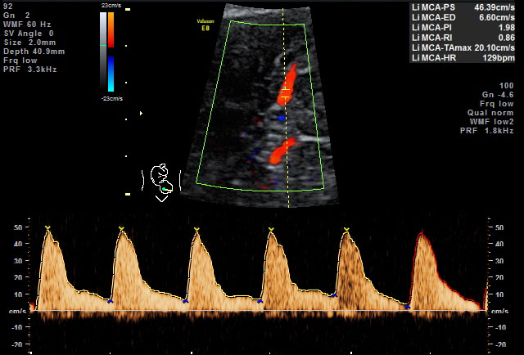524x355 pixels.
Task: Click the fourth yellow peak systolic marker
Action: tap(271, 229)
